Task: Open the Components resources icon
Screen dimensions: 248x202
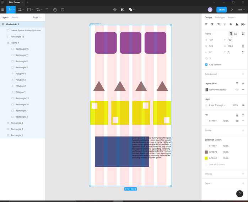Action: [x=115, y=10]
